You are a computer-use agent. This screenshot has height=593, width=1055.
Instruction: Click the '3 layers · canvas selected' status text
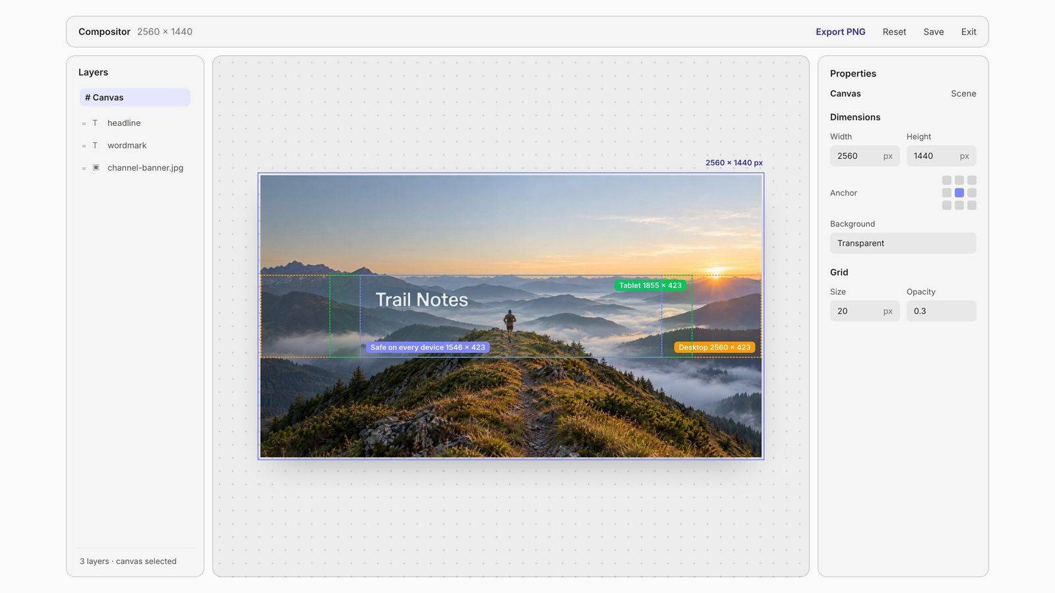(x=128, y=561)
